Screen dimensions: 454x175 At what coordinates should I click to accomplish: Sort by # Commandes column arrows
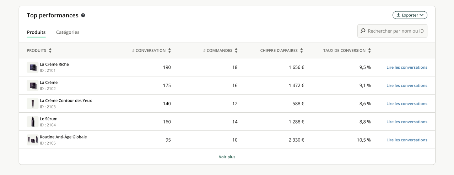click(x=236, y=51)
